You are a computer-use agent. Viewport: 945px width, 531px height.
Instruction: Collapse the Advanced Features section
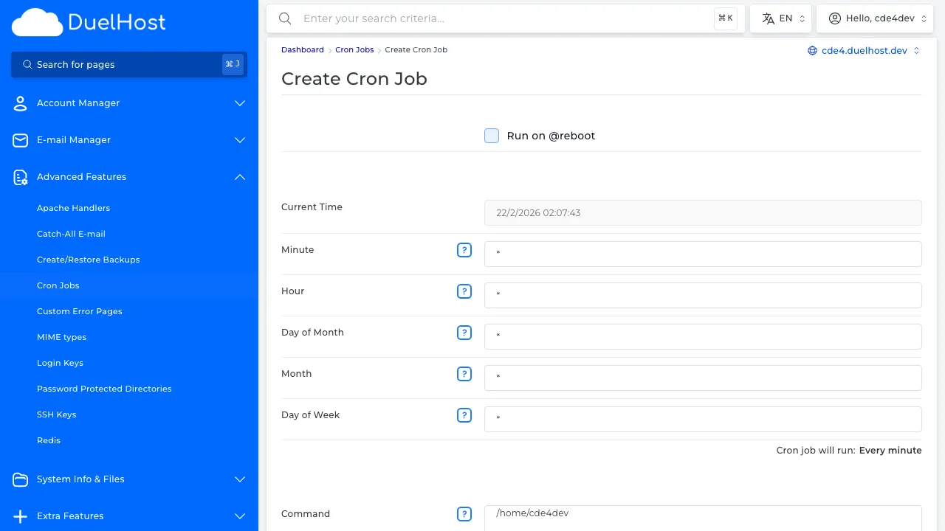tap(239, 177)
